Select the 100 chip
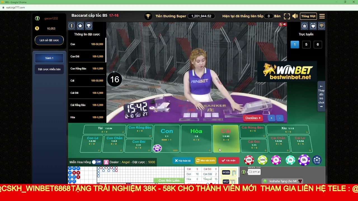This screenshot has height=201, width=358. pyautogui.click(x=249, y=160)
